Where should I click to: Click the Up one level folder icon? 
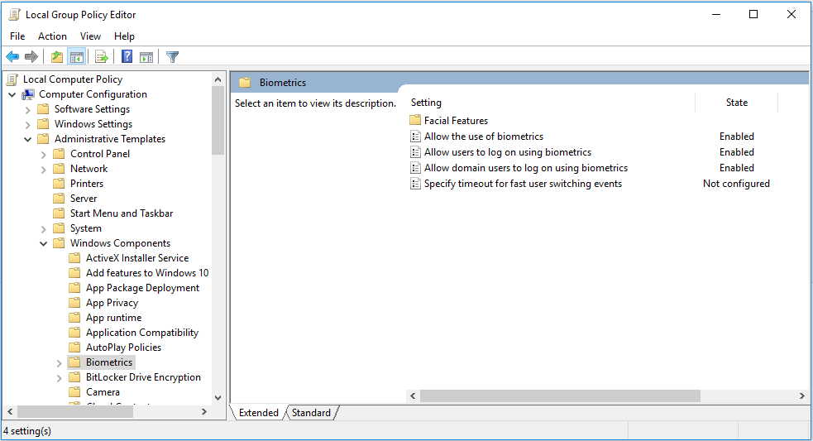(x=56, y=57)
